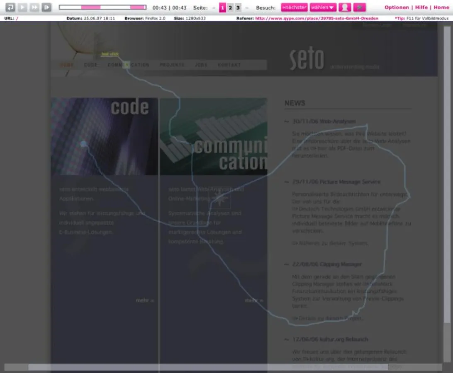453x373 pixels.
Task: Open the qype.com referer link
Action: coord(317,18)
